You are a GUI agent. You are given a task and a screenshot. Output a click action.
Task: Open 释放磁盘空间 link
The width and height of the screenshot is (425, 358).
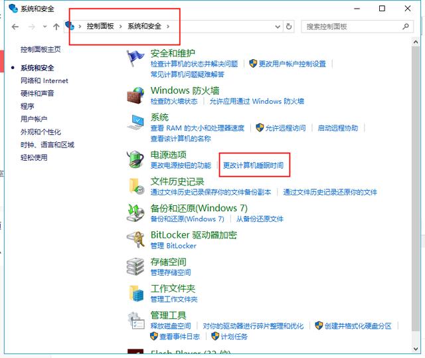coord(171,325)
